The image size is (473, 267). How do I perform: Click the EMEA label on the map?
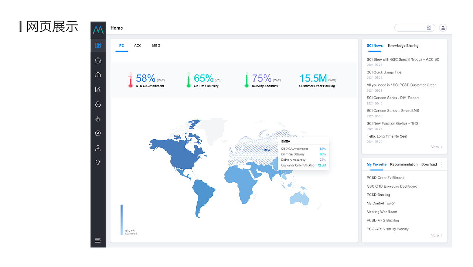(x=266, y=150)
